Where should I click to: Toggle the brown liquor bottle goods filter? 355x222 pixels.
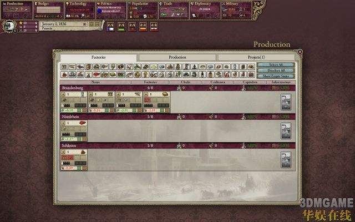tap(210, 74)
